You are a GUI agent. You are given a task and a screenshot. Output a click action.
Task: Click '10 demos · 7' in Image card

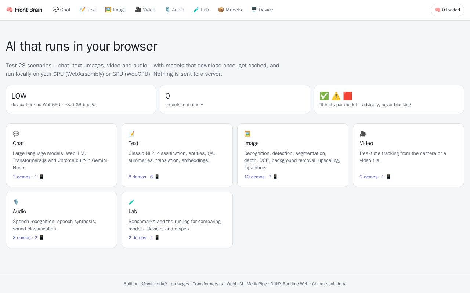261,177
